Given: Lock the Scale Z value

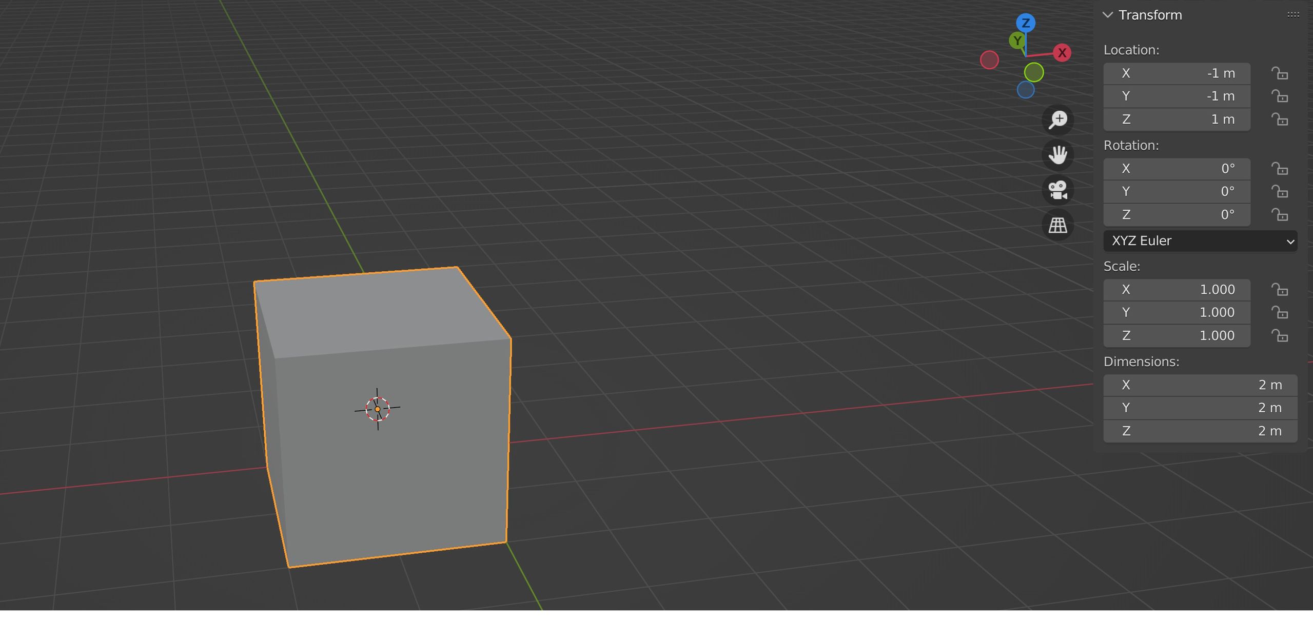Looking at the screenshot, I should point(1280,336).
